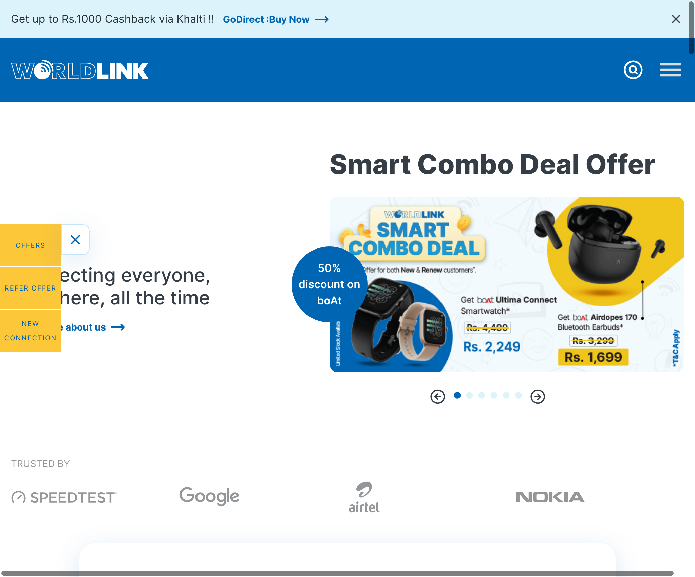Select the third carousel dot
Image resolution: width=695 pixels, height=577 pixels.
point(482,395)
